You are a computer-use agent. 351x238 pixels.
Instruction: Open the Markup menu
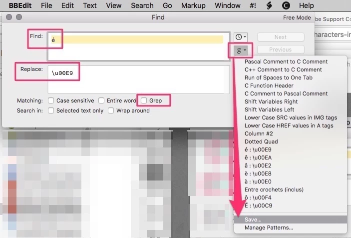[193, 5]
